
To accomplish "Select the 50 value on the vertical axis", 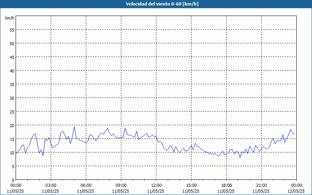I will click(12, 43).
